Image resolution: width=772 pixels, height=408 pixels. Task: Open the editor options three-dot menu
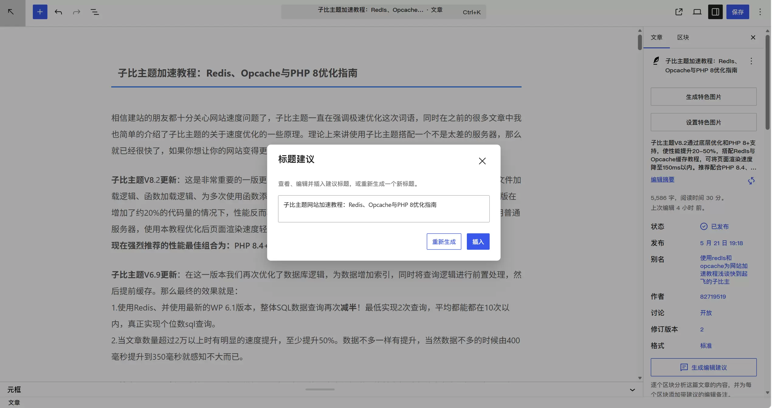coord(760,12)
